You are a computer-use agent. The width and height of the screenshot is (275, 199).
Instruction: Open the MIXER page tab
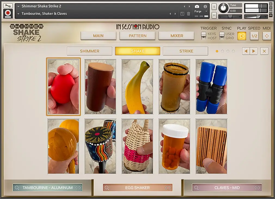[x=176, y=36]
